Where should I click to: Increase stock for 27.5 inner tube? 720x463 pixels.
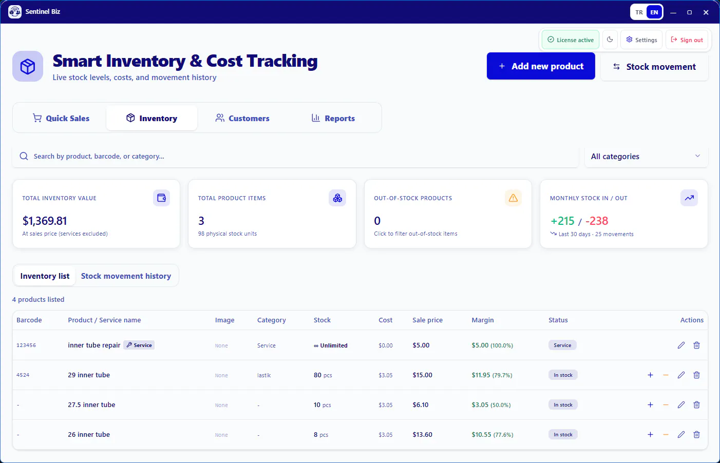tap(650, 405)
